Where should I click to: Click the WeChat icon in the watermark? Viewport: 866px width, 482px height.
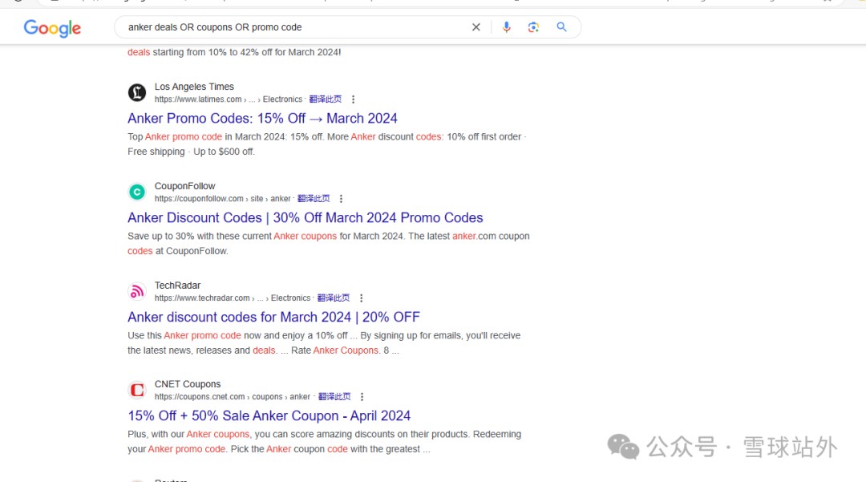pos(623,447)
